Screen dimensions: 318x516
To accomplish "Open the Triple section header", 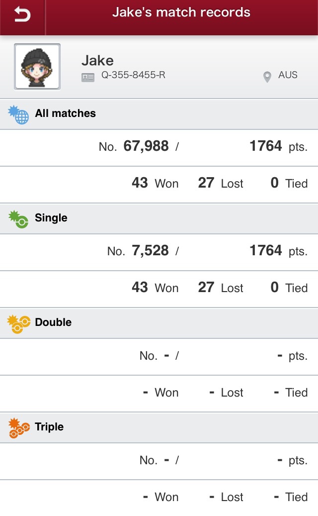I will [49, 427].
